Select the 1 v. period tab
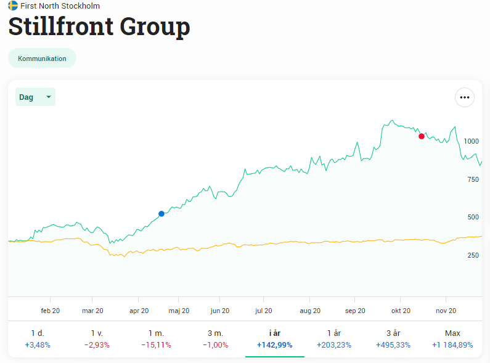 pyautogui.click(x=97, y=338)
